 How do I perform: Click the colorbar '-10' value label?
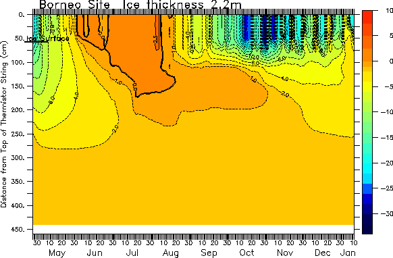(387, 112)
